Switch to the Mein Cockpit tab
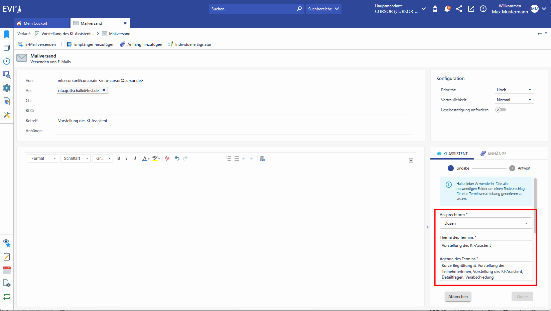Image resolution: width=551 pixels, height=311 pixels. pyautogui.click(x=35, y=23)
